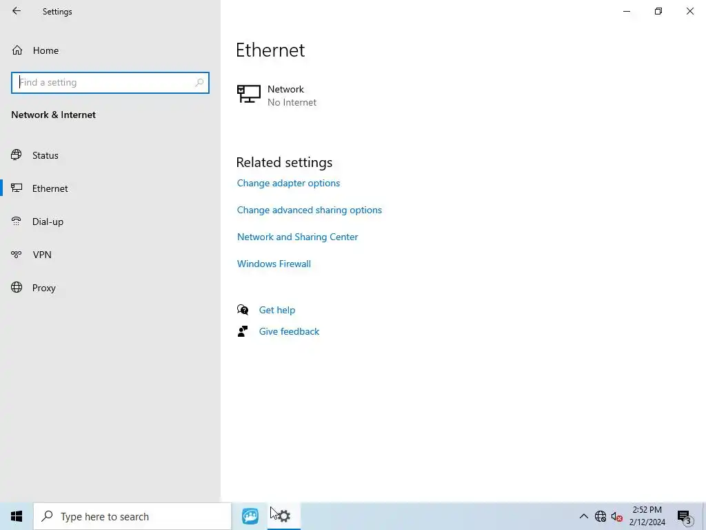Click the Ethernet page title
Viewport: 706px width, 530px height.
click(270, 50)
